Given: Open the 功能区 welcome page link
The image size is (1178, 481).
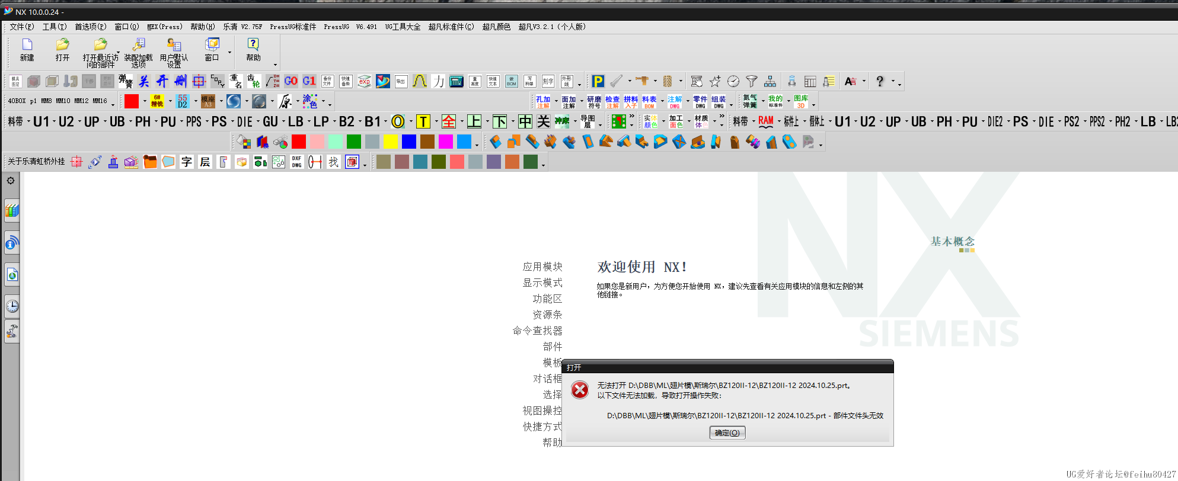Looking at the screenshot, I should (547, 299).
